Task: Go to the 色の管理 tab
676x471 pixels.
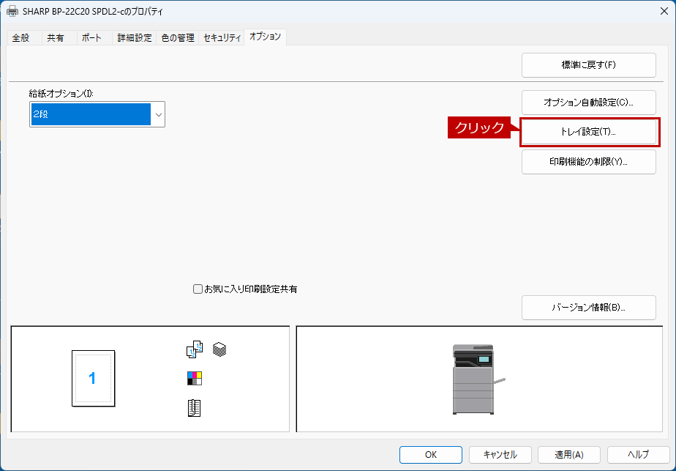Action: [178, 38]
